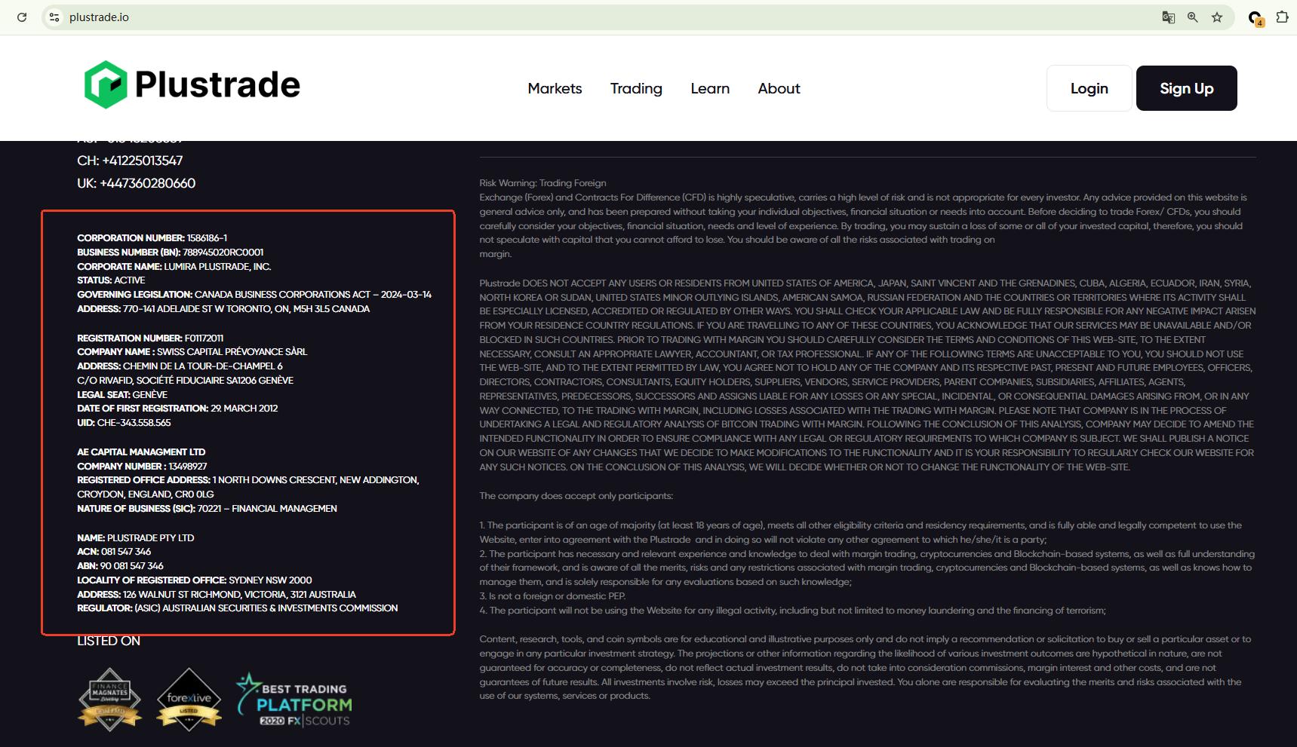The height and width of the screenshot is (747, 1297).
Task: Click Date of First Registration 29 March 2012
Action: click(x=177, y=409)
